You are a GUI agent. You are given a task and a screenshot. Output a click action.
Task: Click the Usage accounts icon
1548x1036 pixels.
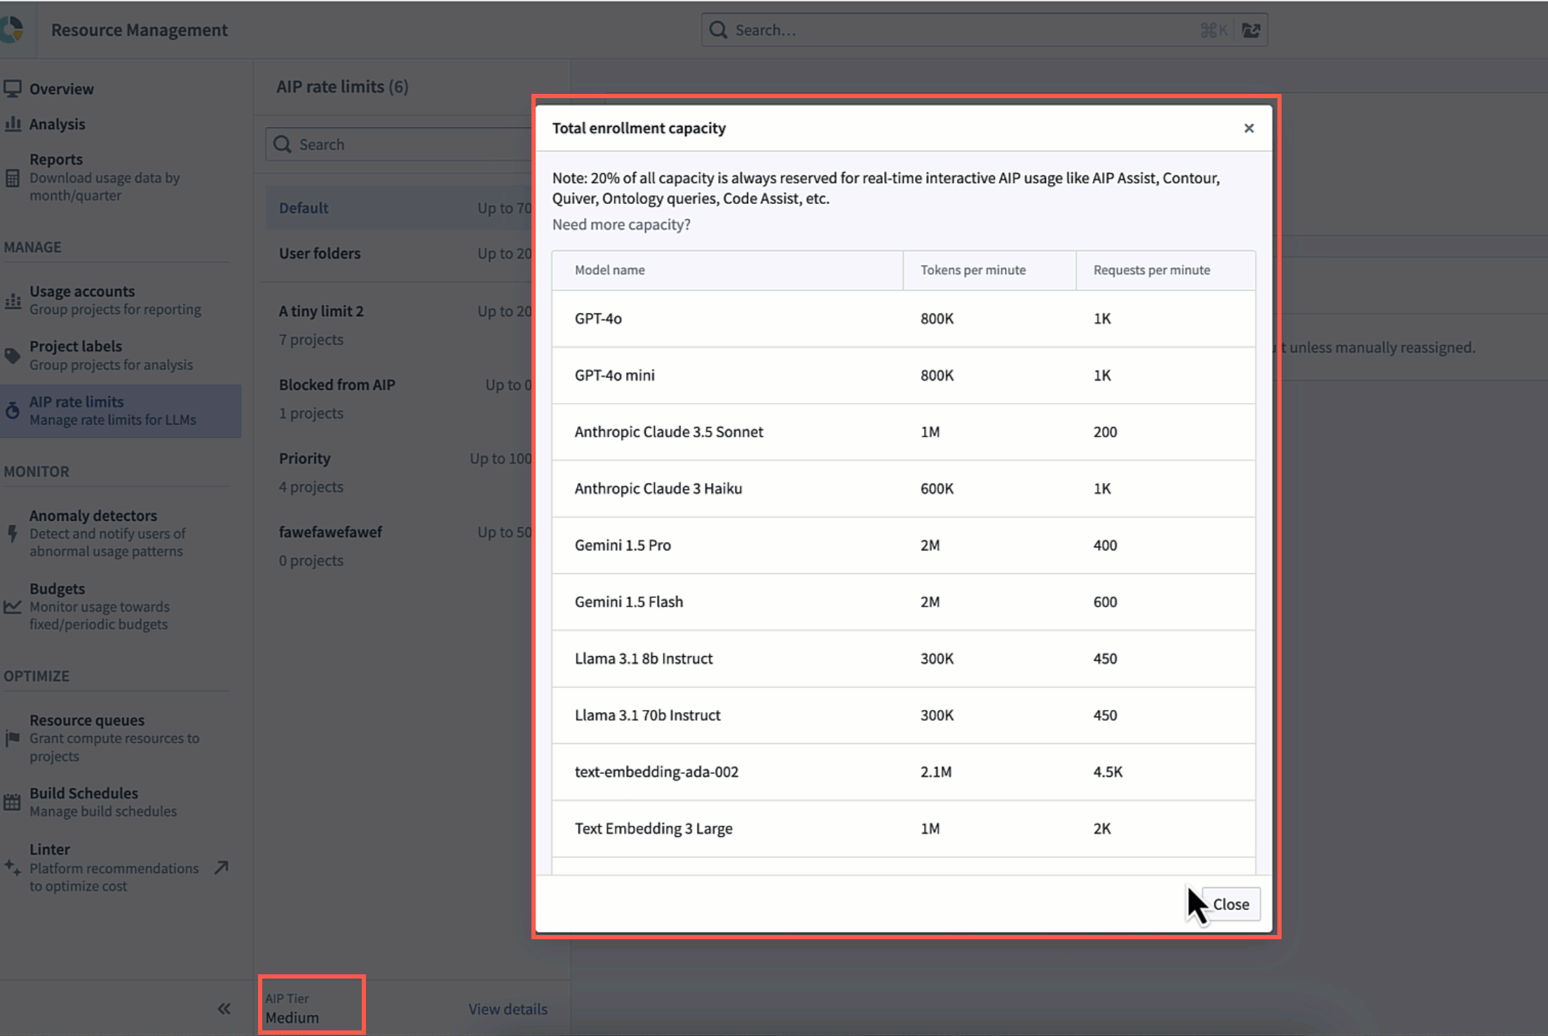[x=13, y=300]
